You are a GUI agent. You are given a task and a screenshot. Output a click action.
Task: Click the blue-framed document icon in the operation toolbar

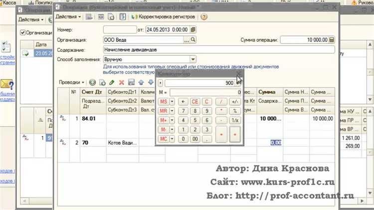pyautogui.click(x=123, y=17)
